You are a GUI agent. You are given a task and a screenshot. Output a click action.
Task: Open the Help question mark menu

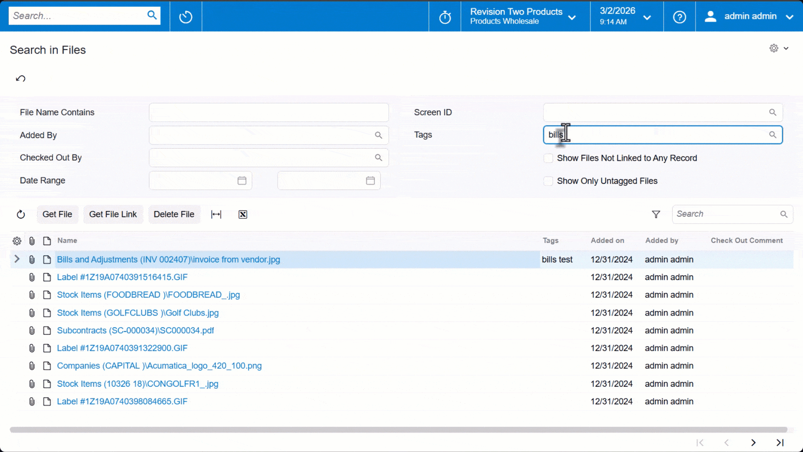679,17
